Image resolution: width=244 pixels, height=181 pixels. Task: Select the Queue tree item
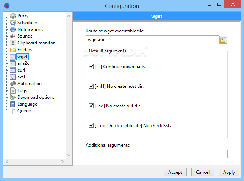(24, 111)
